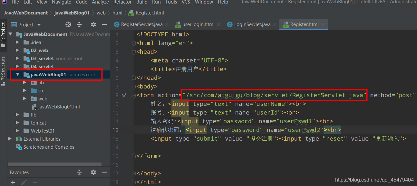Select Scratches and Consoles node
The width and height of the screenshot is (417, 186).
coord(45,147)
